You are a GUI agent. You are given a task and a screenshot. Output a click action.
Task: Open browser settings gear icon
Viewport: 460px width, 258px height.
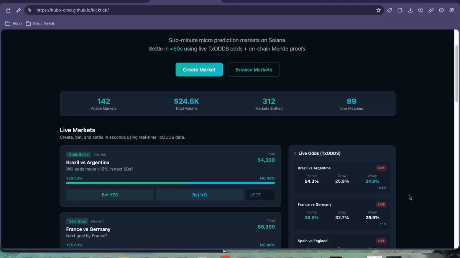tap(452, 10)
